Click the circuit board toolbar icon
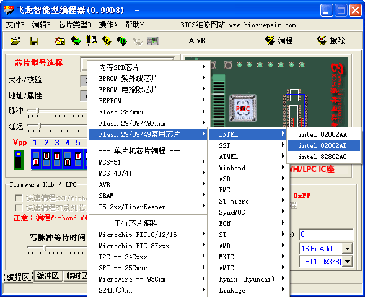The height and width of the screenshot is (297, 365). pos(152,41)
